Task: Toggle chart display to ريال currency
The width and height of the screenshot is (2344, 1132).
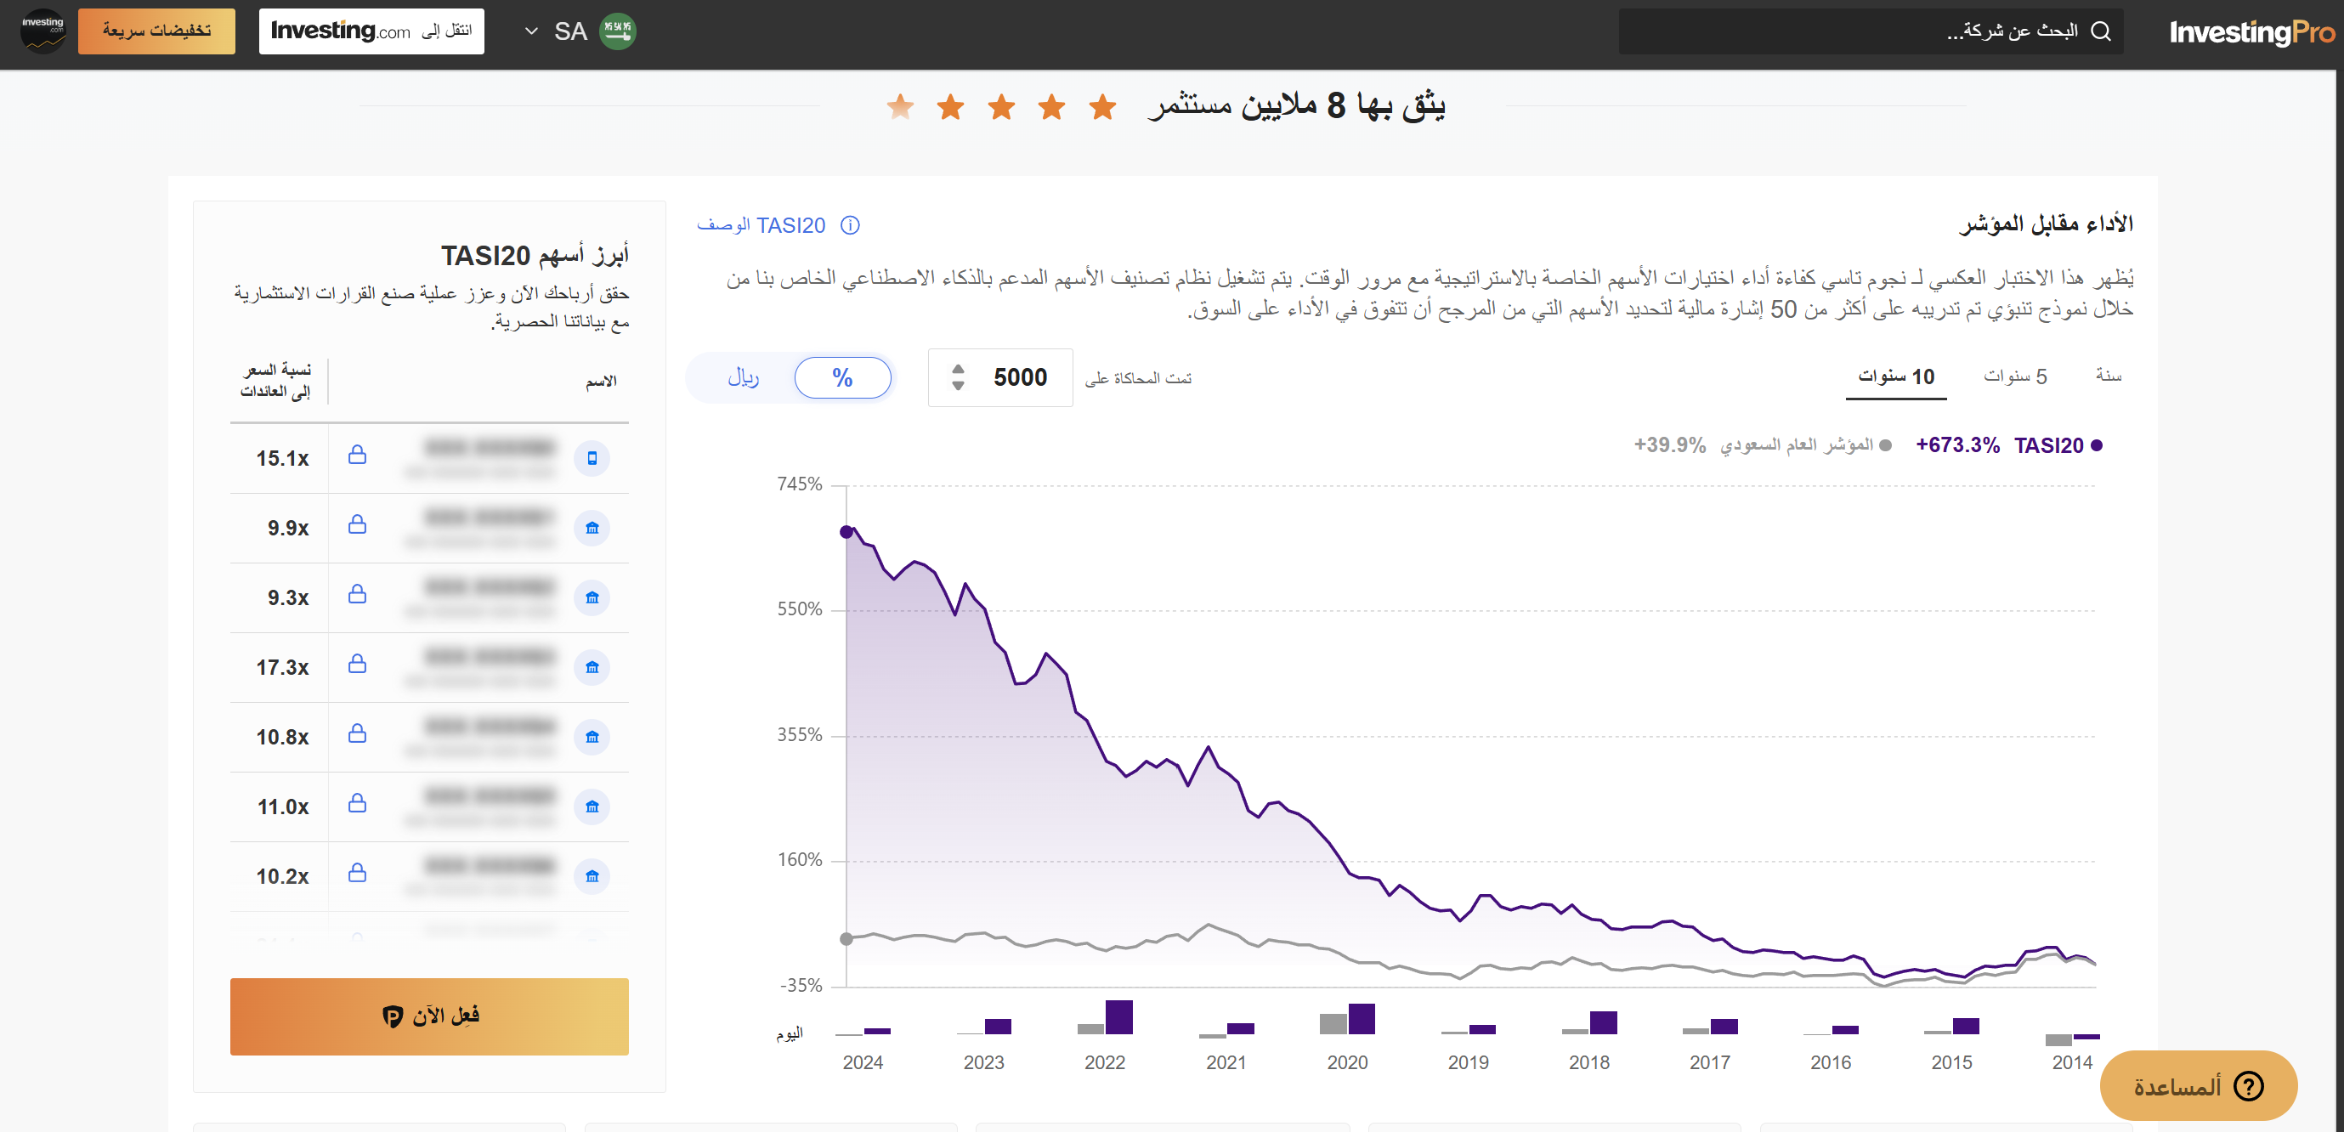Action: (x=743, y=376)
